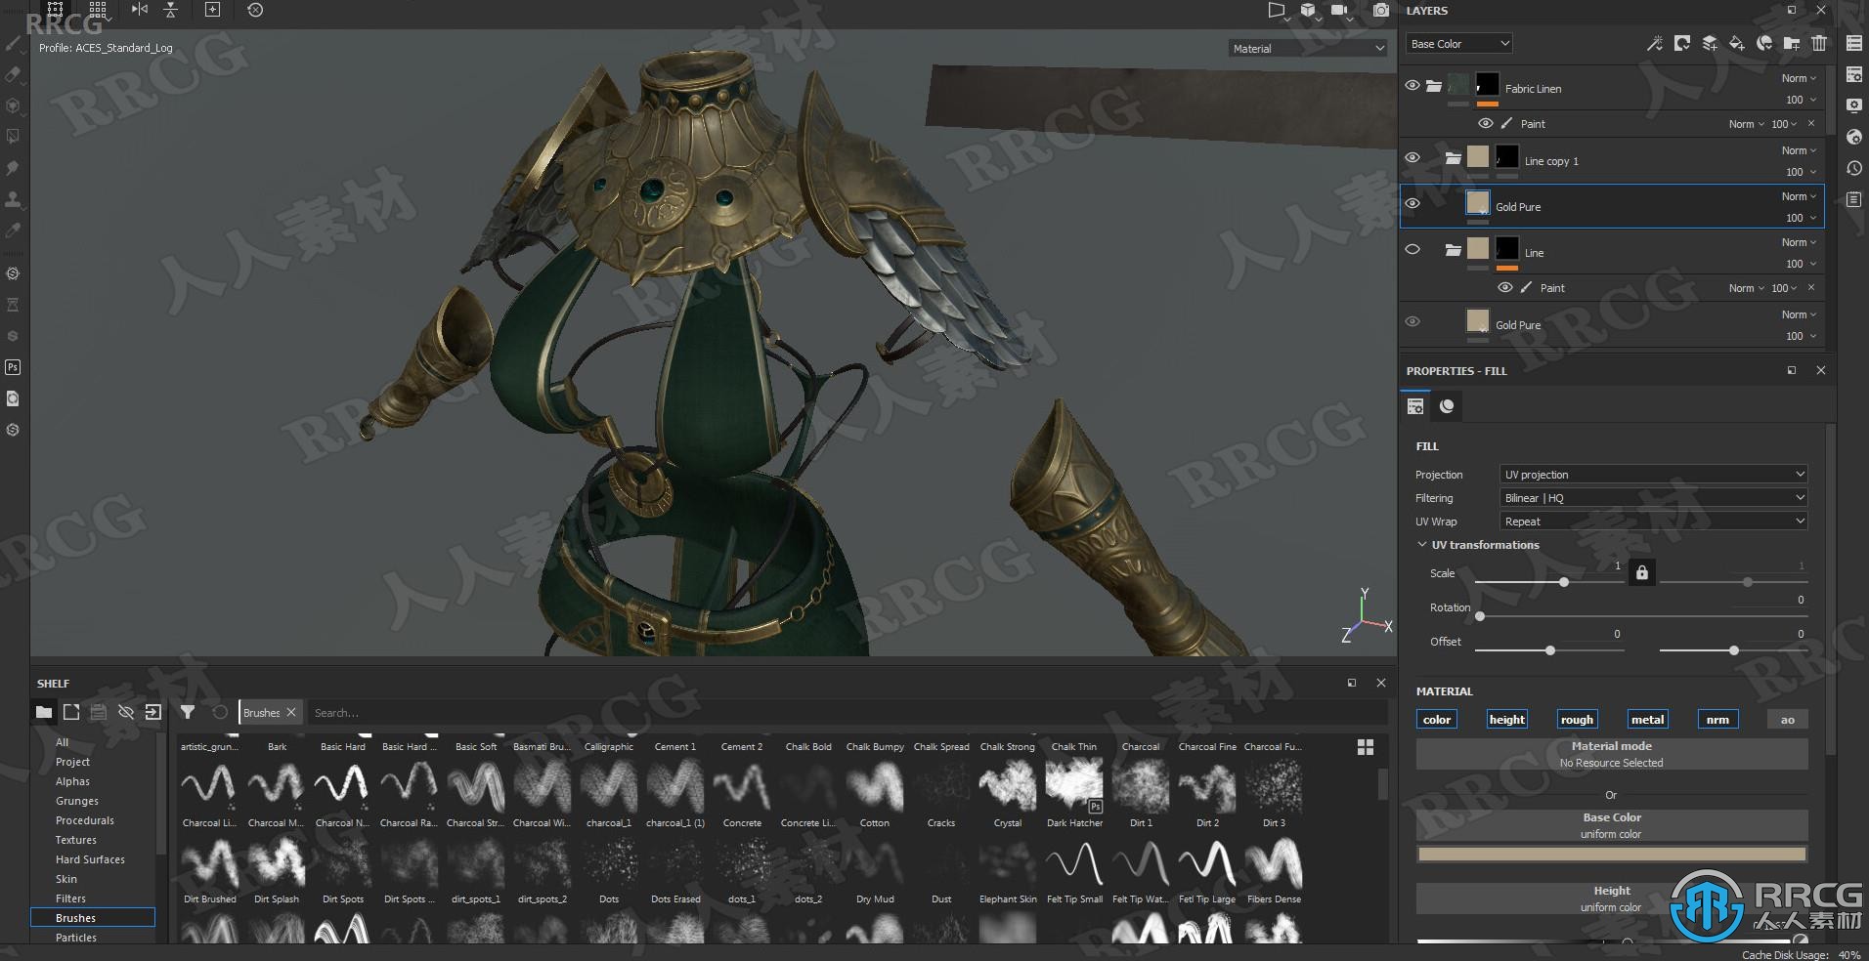This screenshot has width=1869, height=961.
Task: Delete the selected layer with trash icon
Action: pos(1818,43)
